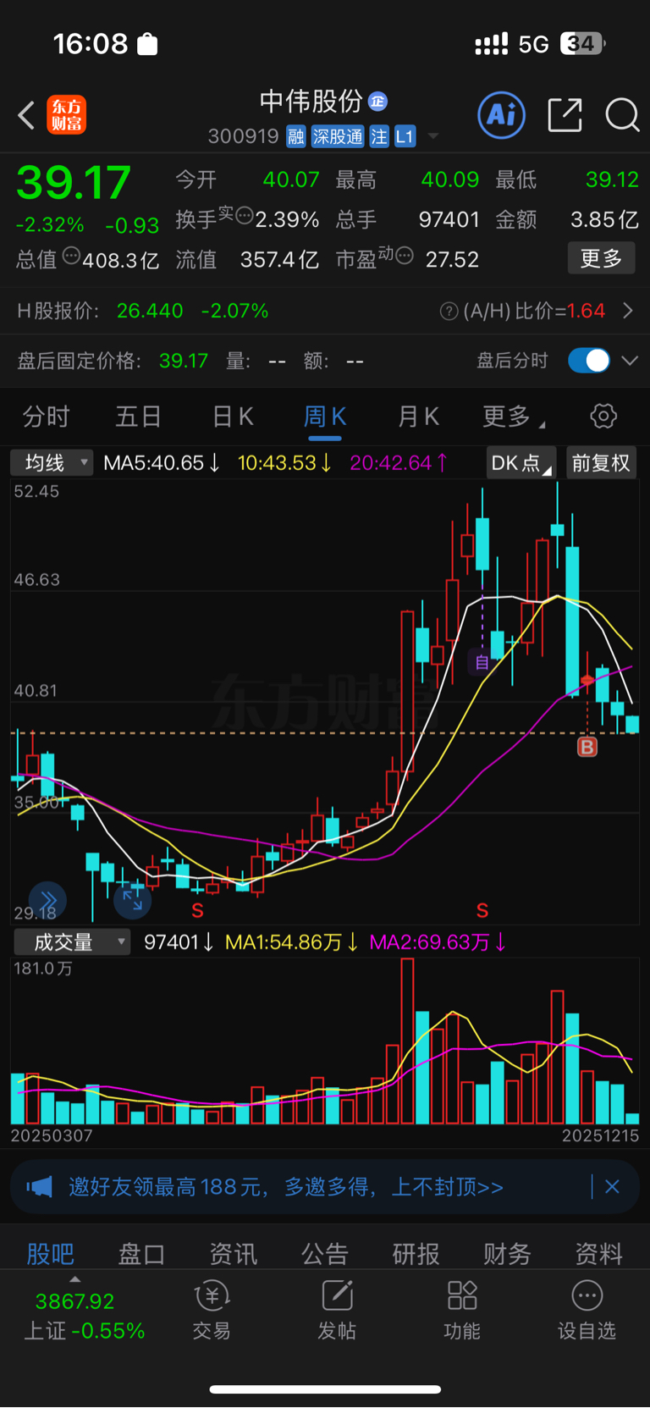Screen dimensions: 650x1408
Task: Close the invite banner
Action: click(613, 1187)
